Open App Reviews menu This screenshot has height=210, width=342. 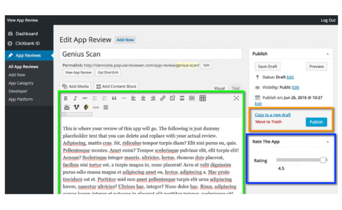[29, 56]
